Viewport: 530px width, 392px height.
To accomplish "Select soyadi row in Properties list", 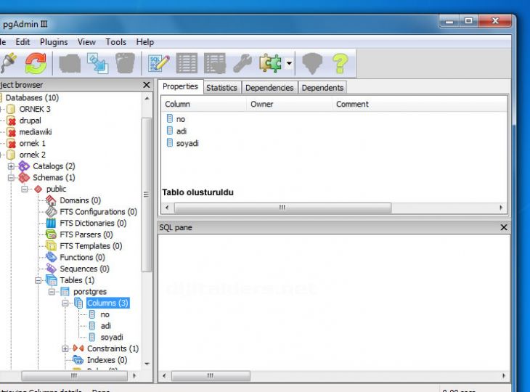I will pos(187,143).
